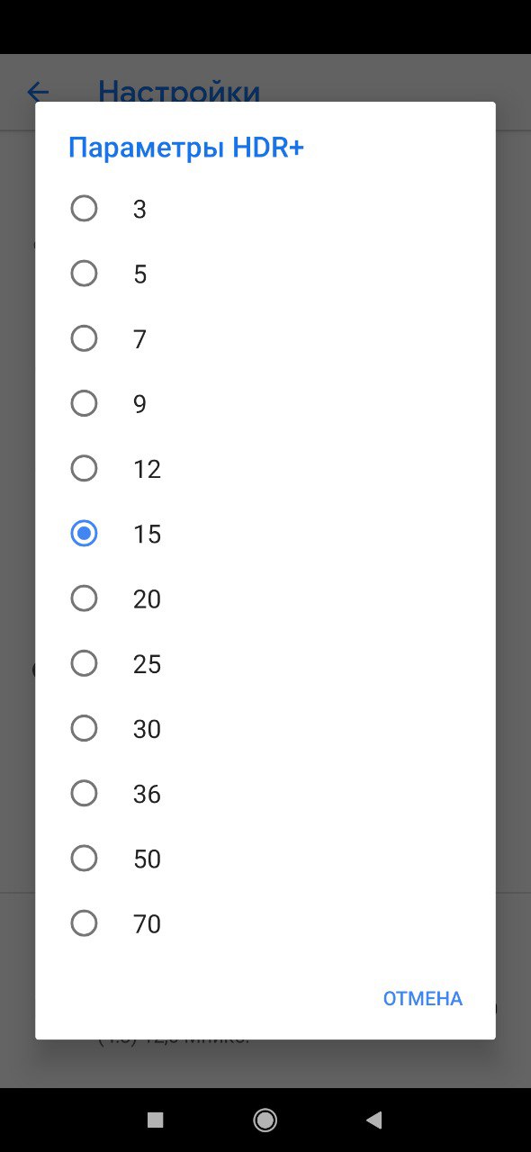Choose the 50 radio button
531x1152 pixels.
[84, 859]
